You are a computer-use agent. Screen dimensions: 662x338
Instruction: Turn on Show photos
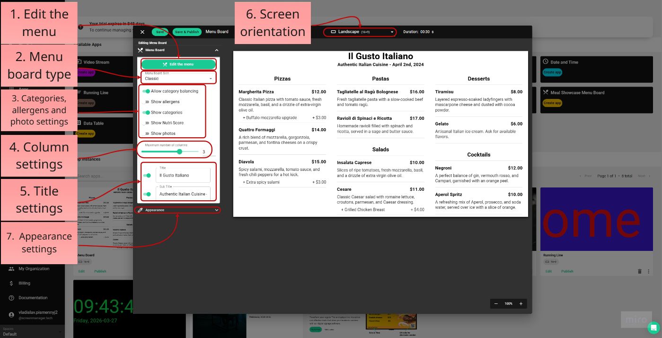coord(148,133)
